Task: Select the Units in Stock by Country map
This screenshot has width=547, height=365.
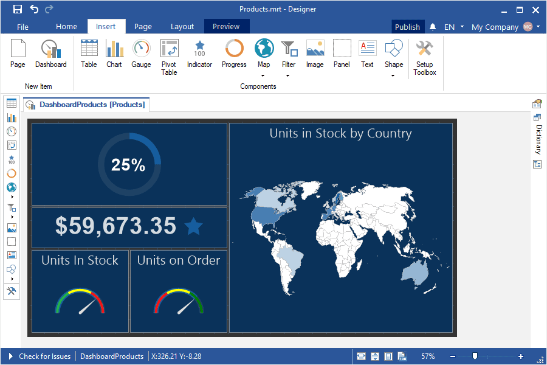Action: tap(341, 228)
